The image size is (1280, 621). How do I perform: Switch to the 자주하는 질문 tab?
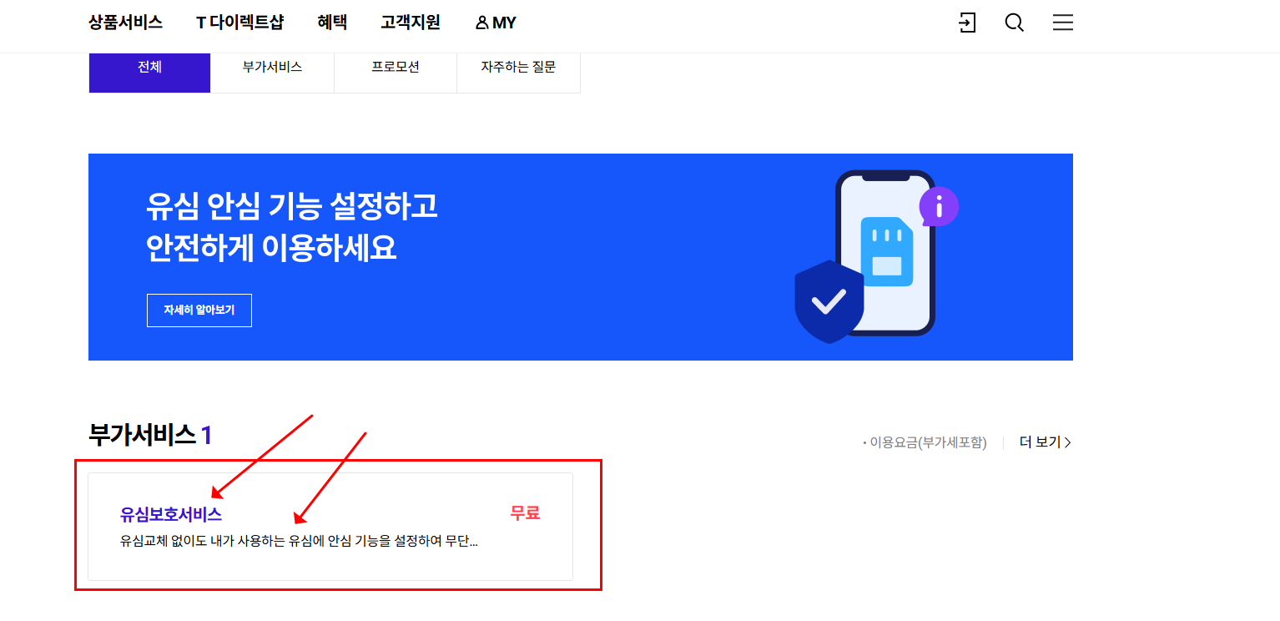click(x=518, y=67)
